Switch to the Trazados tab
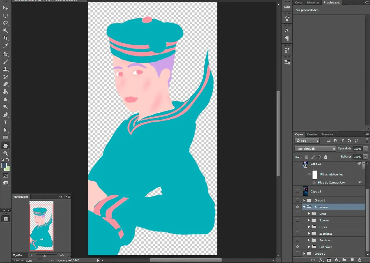370x263 pixels. [x=327, y=134]
